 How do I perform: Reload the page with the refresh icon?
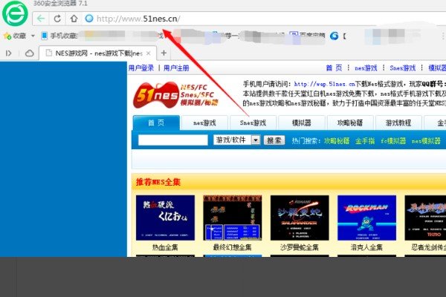[x=57, y=19]
